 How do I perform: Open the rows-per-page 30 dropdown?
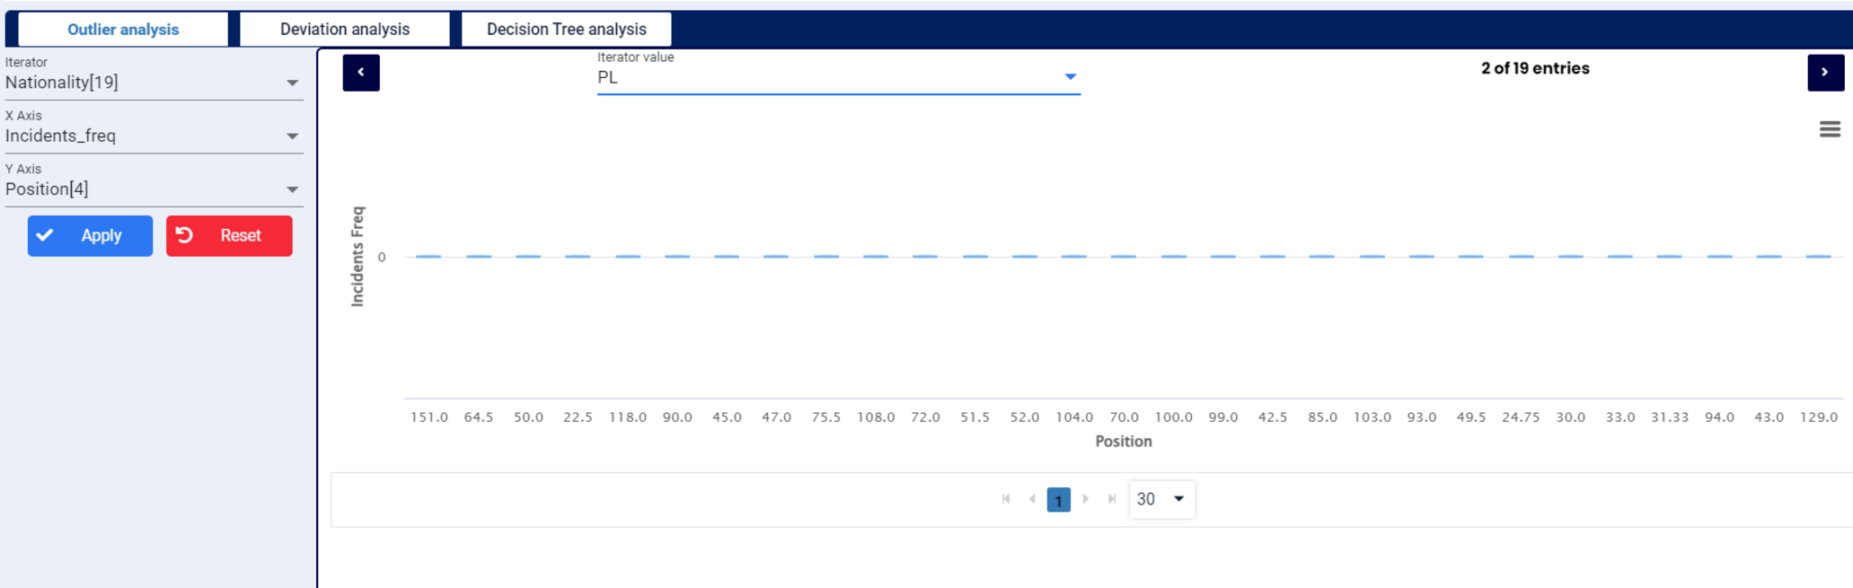point(1161,499)
